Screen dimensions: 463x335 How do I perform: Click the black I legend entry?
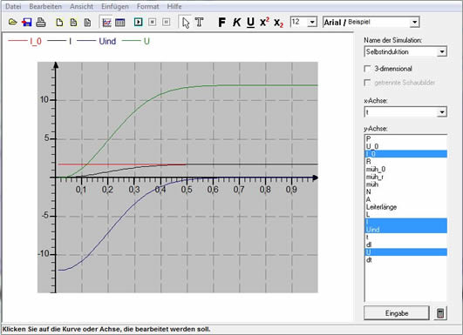coord(59,41)
